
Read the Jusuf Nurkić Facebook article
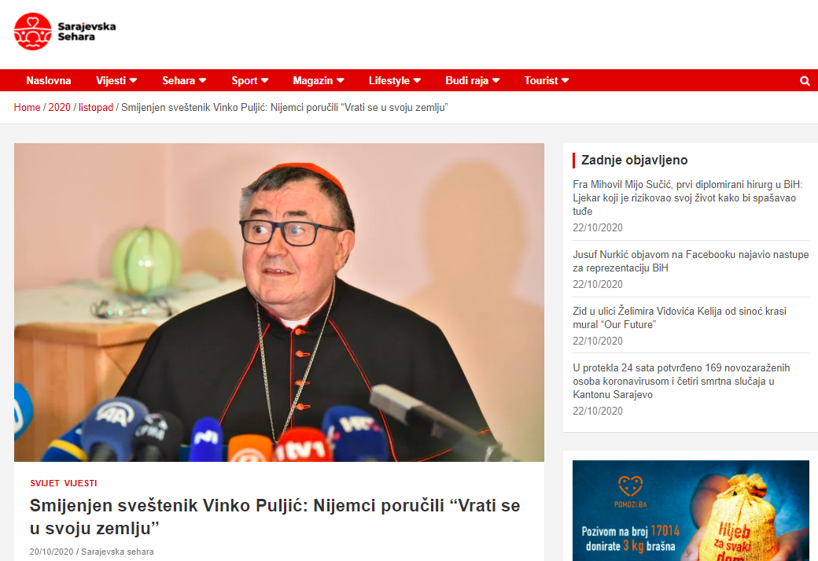click(691, 261)
